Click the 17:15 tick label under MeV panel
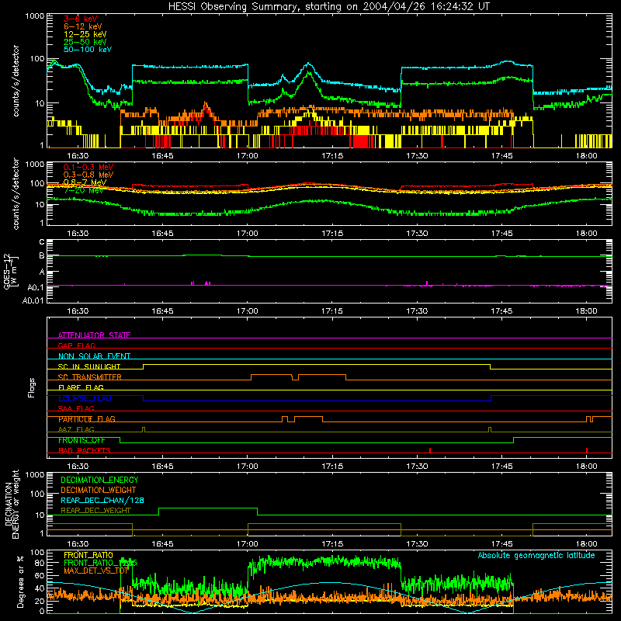Viewport: 621px width, 621px height. tap(332, 234)
